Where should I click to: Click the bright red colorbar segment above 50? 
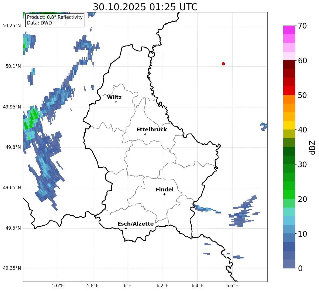click(289, 91)
